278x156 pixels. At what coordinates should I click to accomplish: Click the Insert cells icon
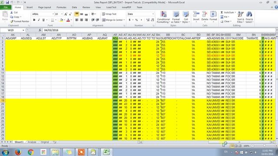[x=196, y=14]
